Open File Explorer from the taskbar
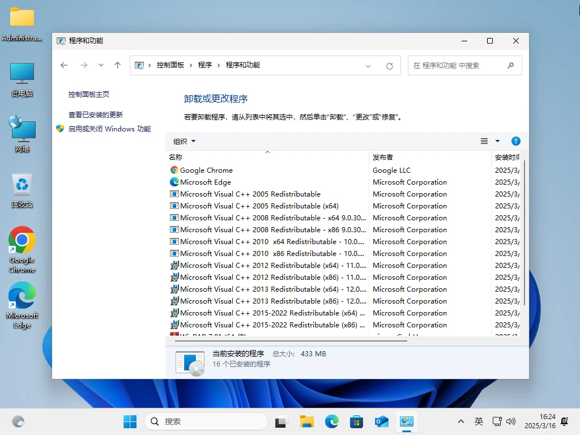580x435 pixels. 306,421
